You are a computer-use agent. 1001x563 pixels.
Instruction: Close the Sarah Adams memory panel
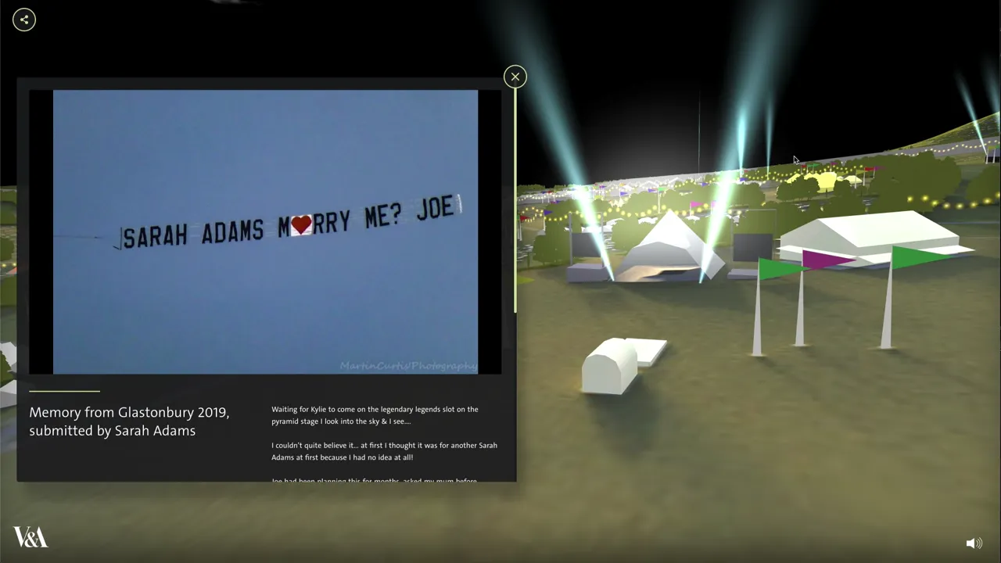(515, 77)
